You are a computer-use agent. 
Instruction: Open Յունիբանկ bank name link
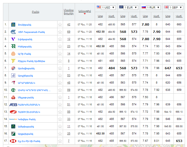[x=24, y=25]
